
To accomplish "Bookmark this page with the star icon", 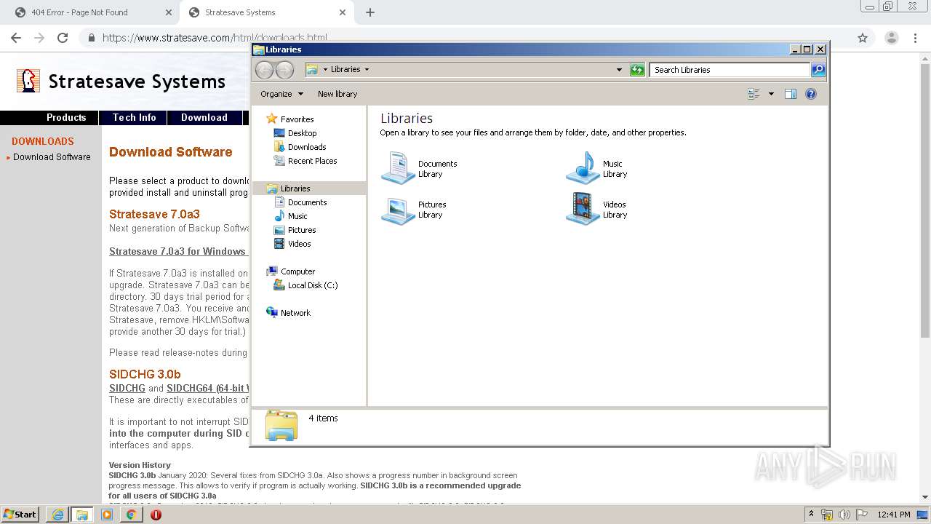I will pyautogui.click(x=863, y=38).
